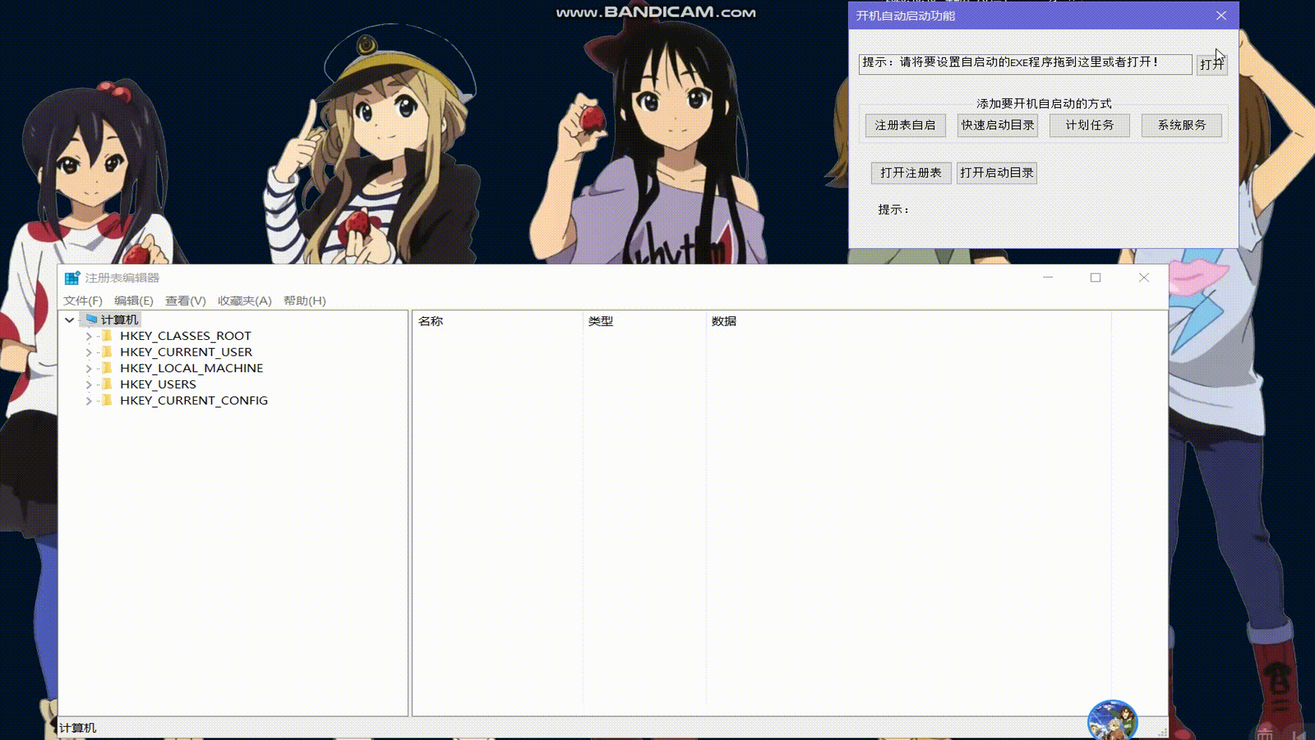Click the HKEY_USERS folder icon

pos(107,384)
